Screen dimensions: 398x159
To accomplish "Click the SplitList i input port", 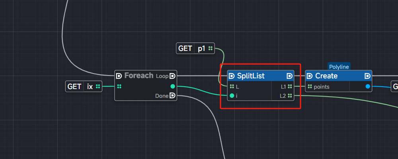I will [232, 96].
